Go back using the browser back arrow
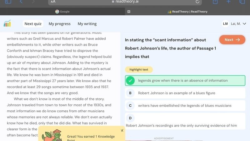This screenshot has height=141, width=250. pos(21,2)
